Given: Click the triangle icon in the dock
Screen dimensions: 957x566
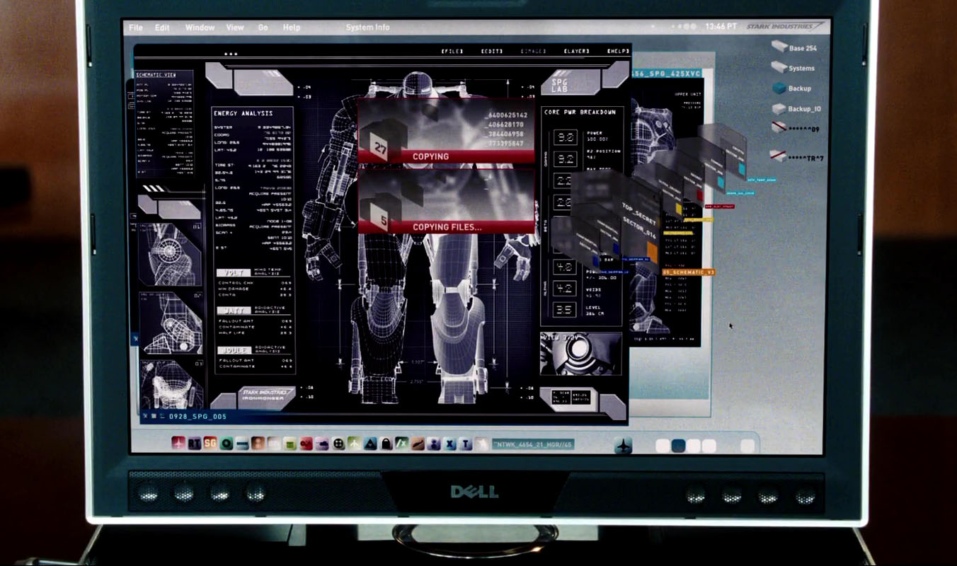Looking at the screenshot, I should pyautogui.click(x=370, y=444).
